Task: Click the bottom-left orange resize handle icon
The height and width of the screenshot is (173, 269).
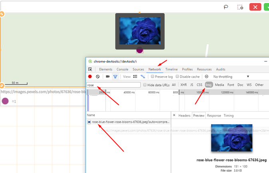Action: pyautogui.click(x=2, y=86)
